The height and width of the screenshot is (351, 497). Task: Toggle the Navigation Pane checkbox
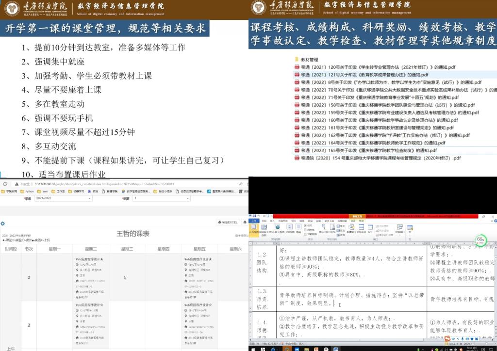305,233
